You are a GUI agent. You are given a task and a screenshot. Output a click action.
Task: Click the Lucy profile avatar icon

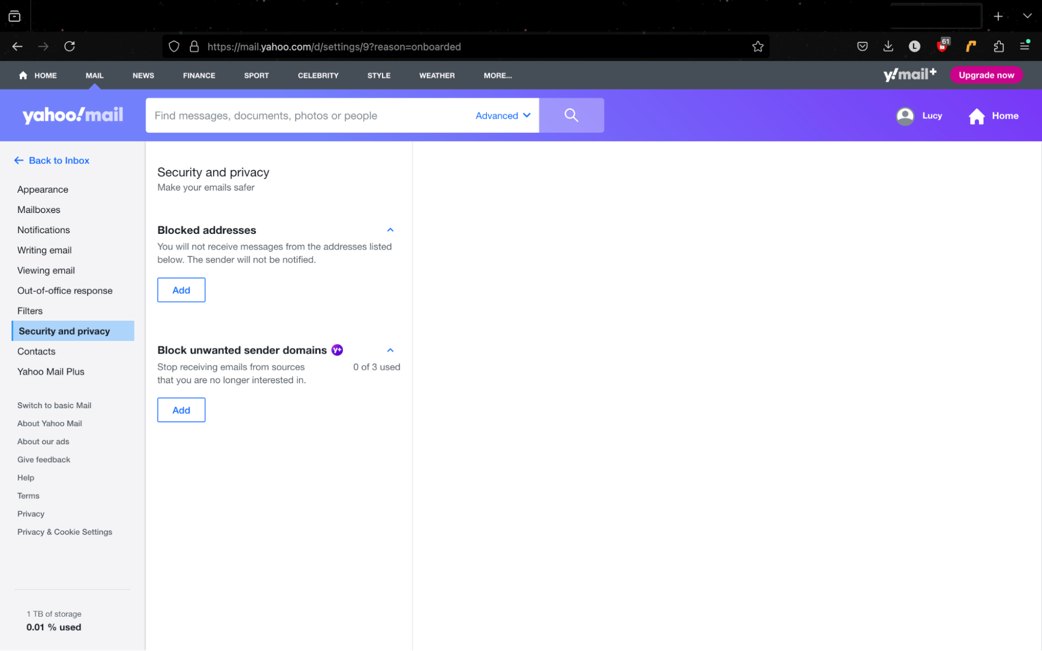pyautogui.click(x=905, y=116)
